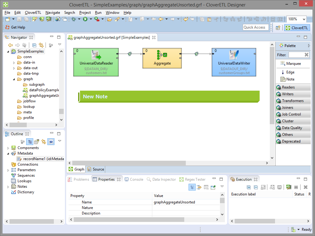315x236 pixels.
Task: Collapse the graph folder in Navigator
Action: tap(14, 79)
